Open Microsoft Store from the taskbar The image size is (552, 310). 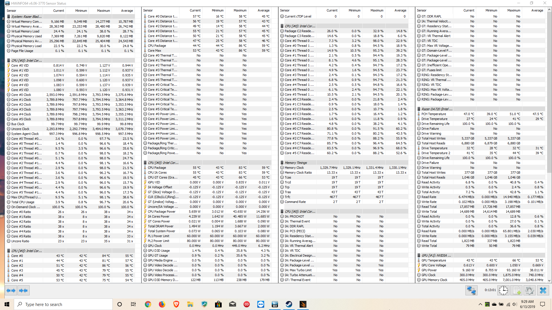click(x=218, y=304)
